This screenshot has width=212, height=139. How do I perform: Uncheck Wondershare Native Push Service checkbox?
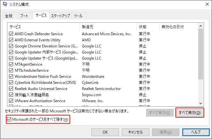[11, 77]
